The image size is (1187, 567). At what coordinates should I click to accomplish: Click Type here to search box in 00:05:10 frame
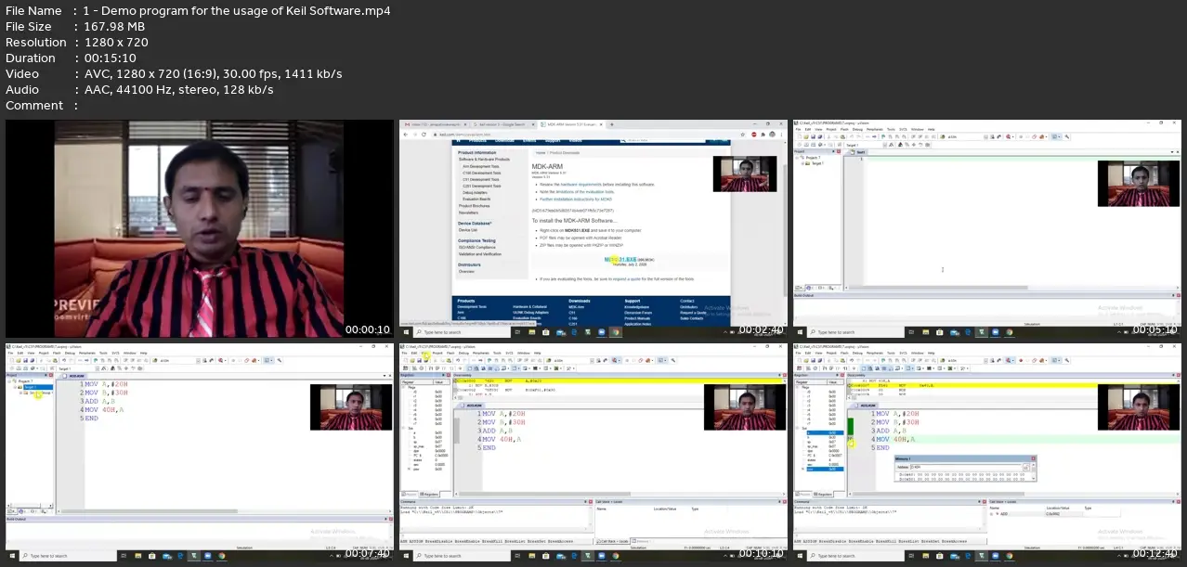(x=855, y=332)
